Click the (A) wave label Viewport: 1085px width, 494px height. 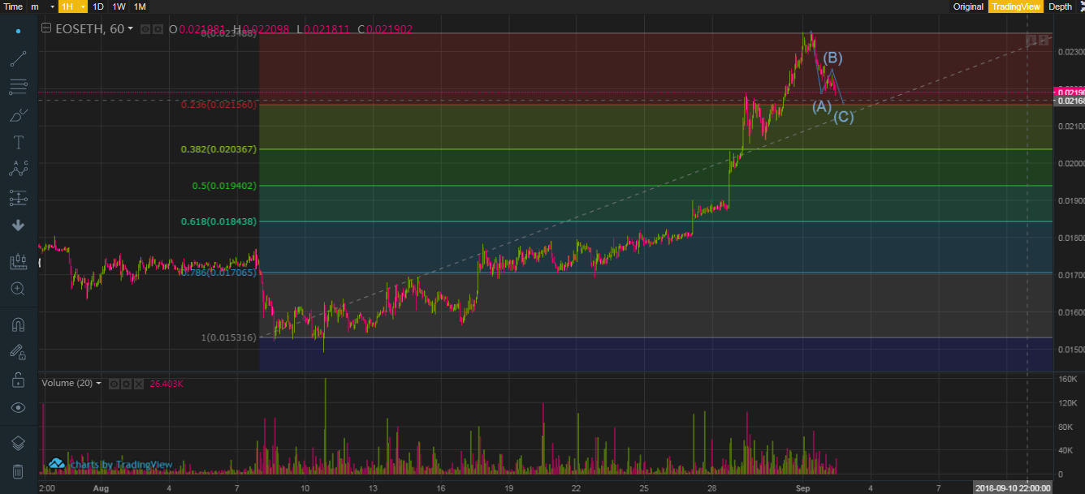tap(822, 106)
